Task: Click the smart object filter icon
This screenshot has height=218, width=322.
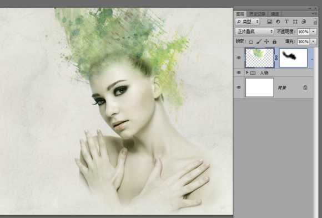Action: tap(304, 22)
